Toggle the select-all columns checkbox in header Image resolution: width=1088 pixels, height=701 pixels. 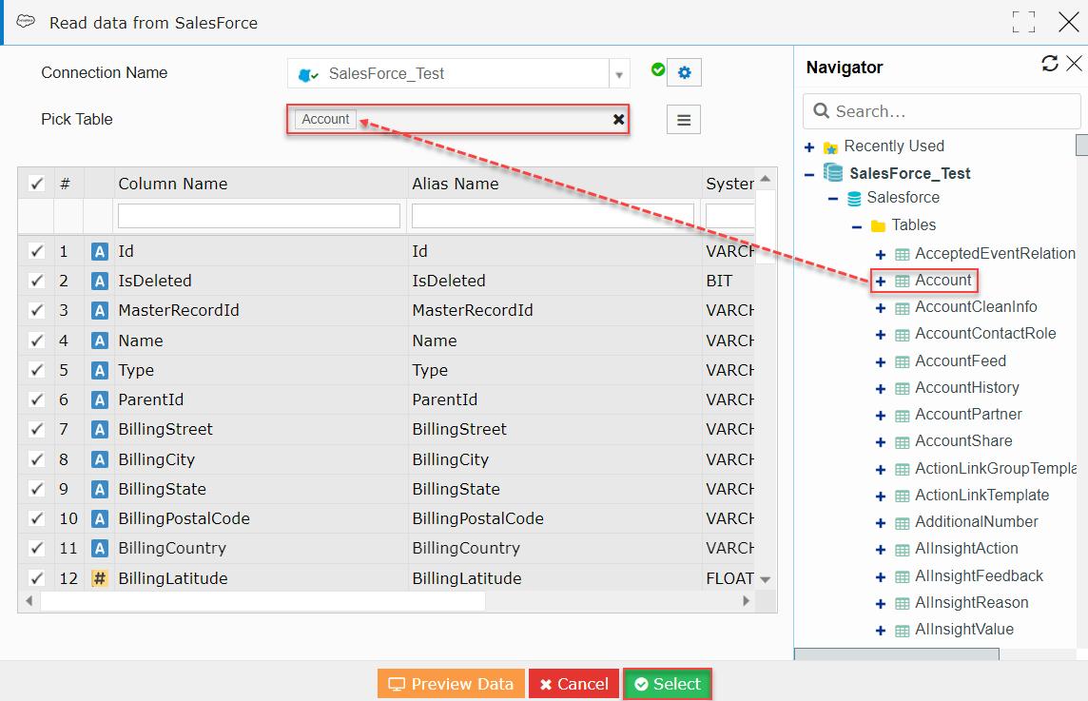point(37,184)
